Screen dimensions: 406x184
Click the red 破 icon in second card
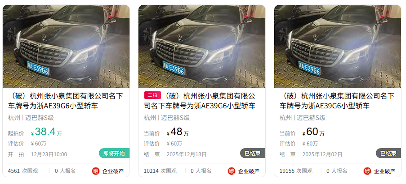pyautogui.click(x=232, y=171)
